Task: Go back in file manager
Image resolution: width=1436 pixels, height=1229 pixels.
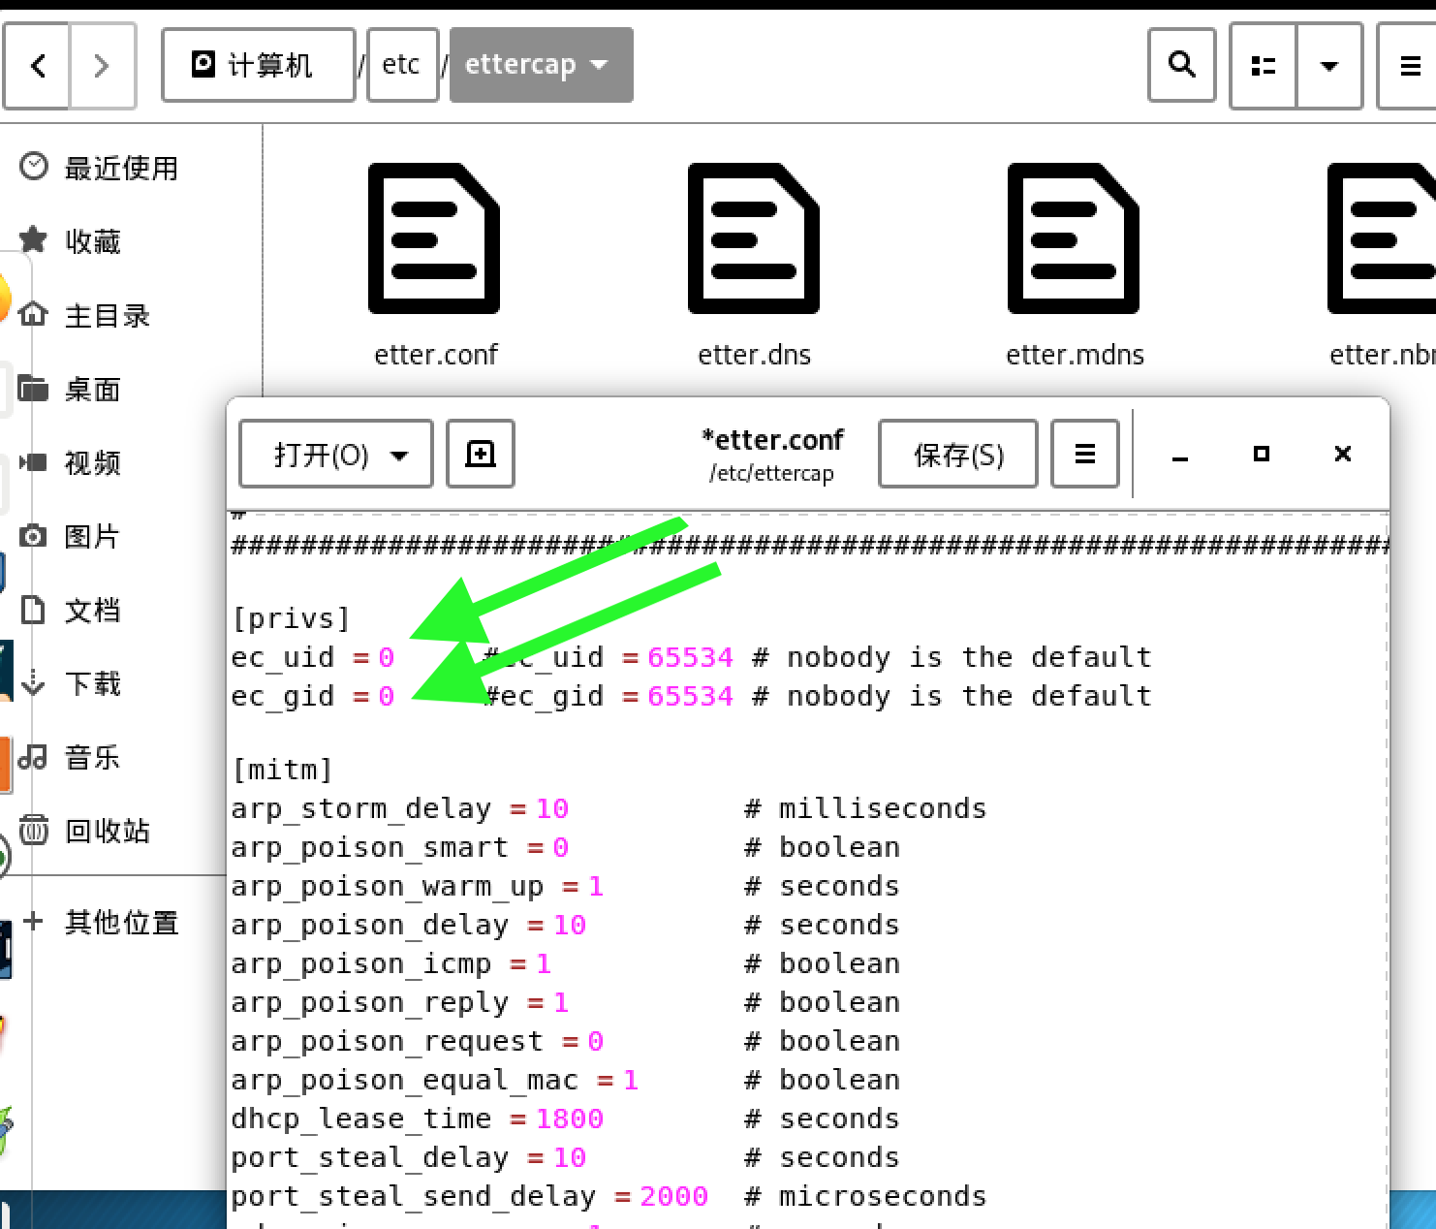Action: tap(37, 66)
